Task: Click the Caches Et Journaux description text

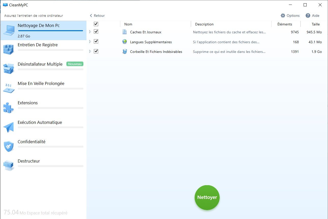Action: [x=229, y=32]
